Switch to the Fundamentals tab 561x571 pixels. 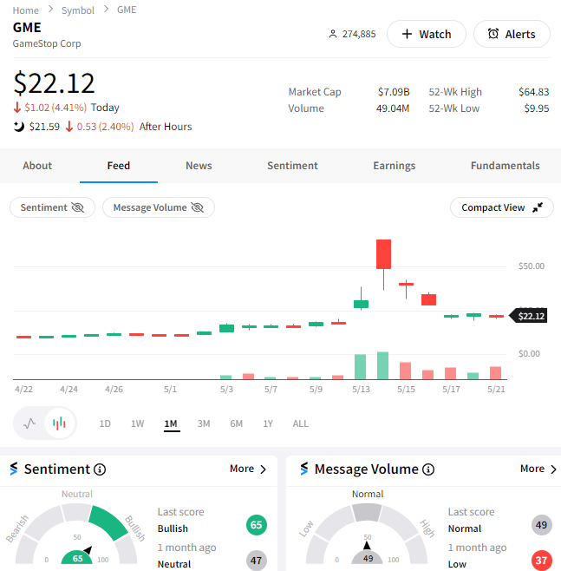(505, 166)
